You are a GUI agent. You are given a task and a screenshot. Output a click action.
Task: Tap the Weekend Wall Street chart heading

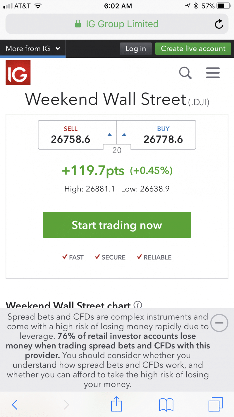(x=68, y=306)
